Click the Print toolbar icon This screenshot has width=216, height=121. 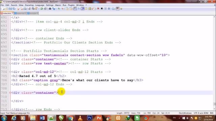(25, 9)
